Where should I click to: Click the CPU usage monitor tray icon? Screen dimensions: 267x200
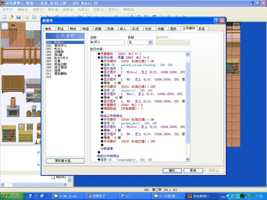pos(242,196)
